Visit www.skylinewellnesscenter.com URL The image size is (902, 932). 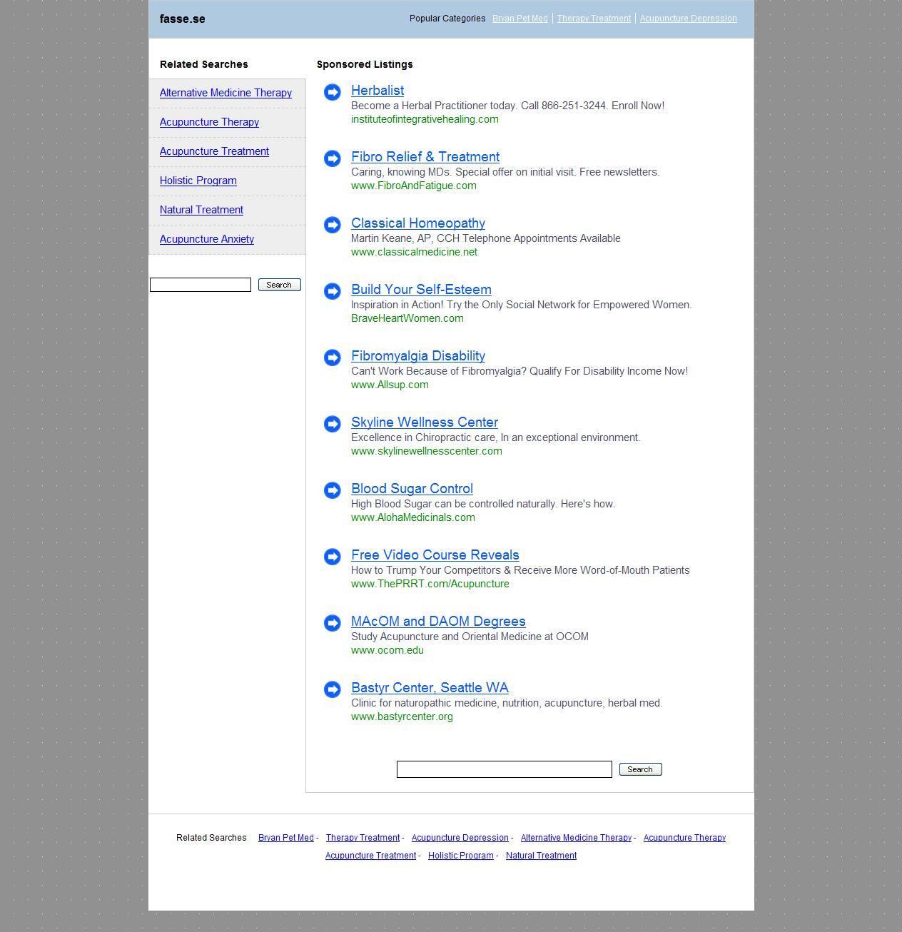pos(427,451)
